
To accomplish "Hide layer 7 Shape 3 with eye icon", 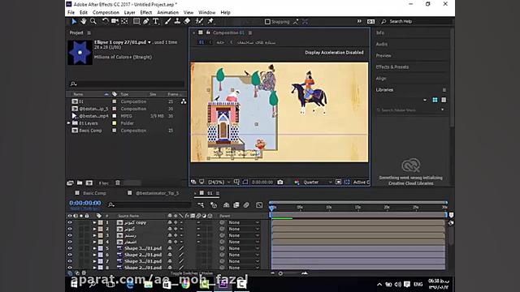I will point(70,261).
